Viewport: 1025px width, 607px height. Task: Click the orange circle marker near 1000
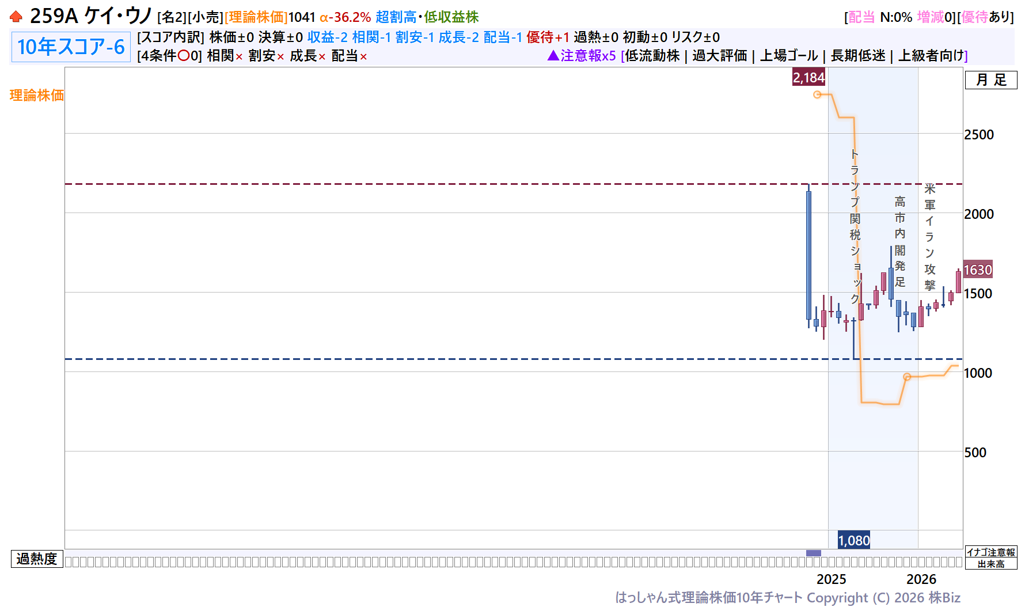907,377
